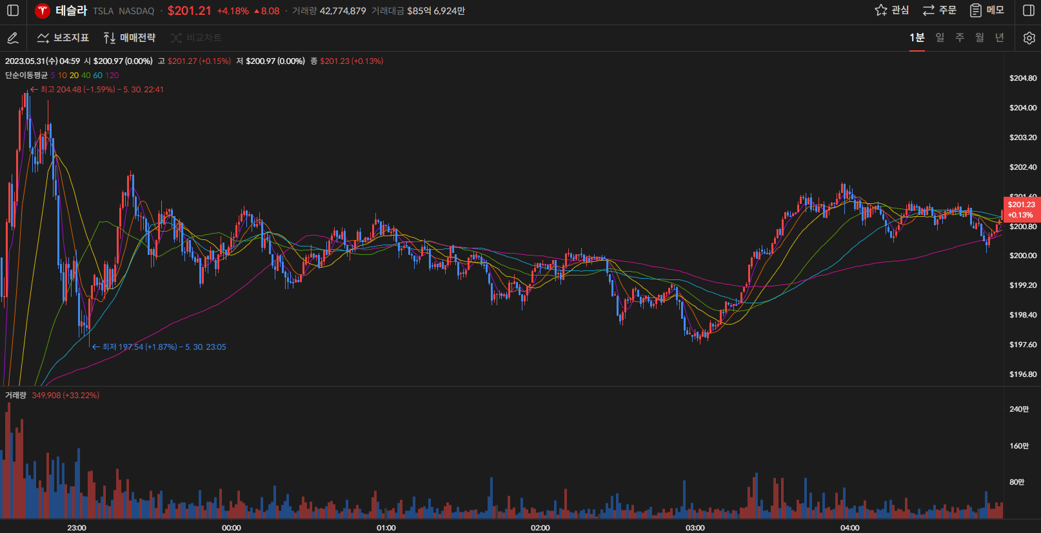The height and width of the screenshot is (533, 1041).
Task: Select the drawing pencil tool
Action: point(12,38)
